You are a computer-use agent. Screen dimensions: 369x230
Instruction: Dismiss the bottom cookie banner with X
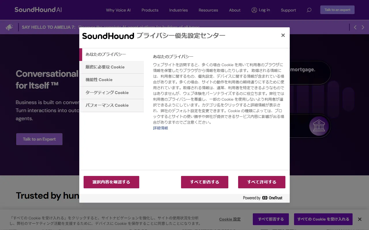359,219
